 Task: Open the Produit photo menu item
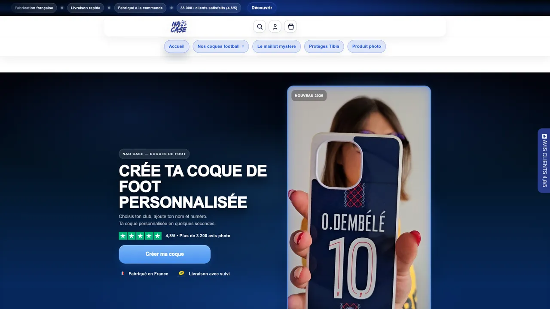(367, 46)
